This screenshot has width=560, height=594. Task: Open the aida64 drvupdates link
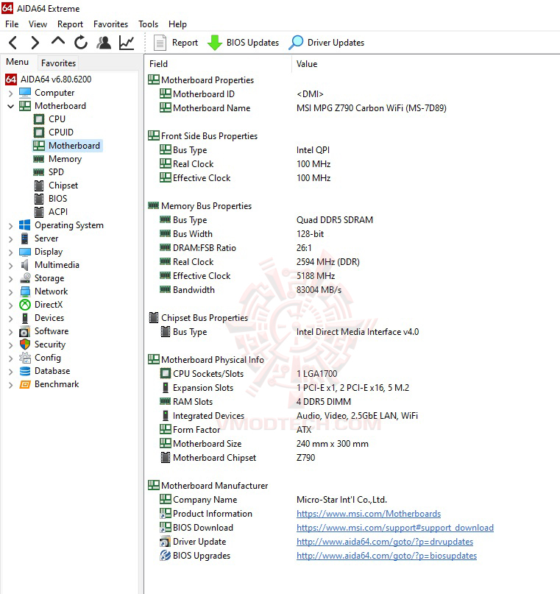385,542
